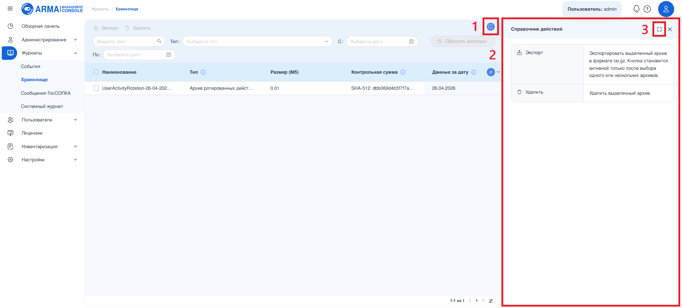Open the Системный журнал submenu item
The height and width of the screenshot is (308, 682).
(42, 106)
